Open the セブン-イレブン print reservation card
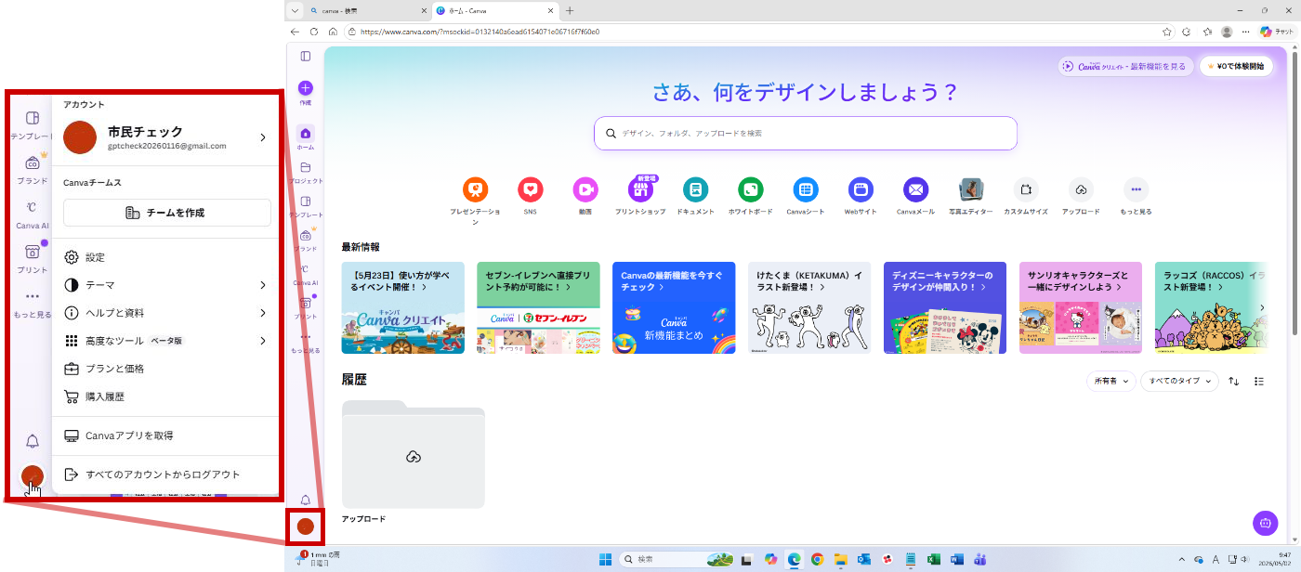Image resolution: width=1301 pixels, height=572 pixels. tap(538, 307)
